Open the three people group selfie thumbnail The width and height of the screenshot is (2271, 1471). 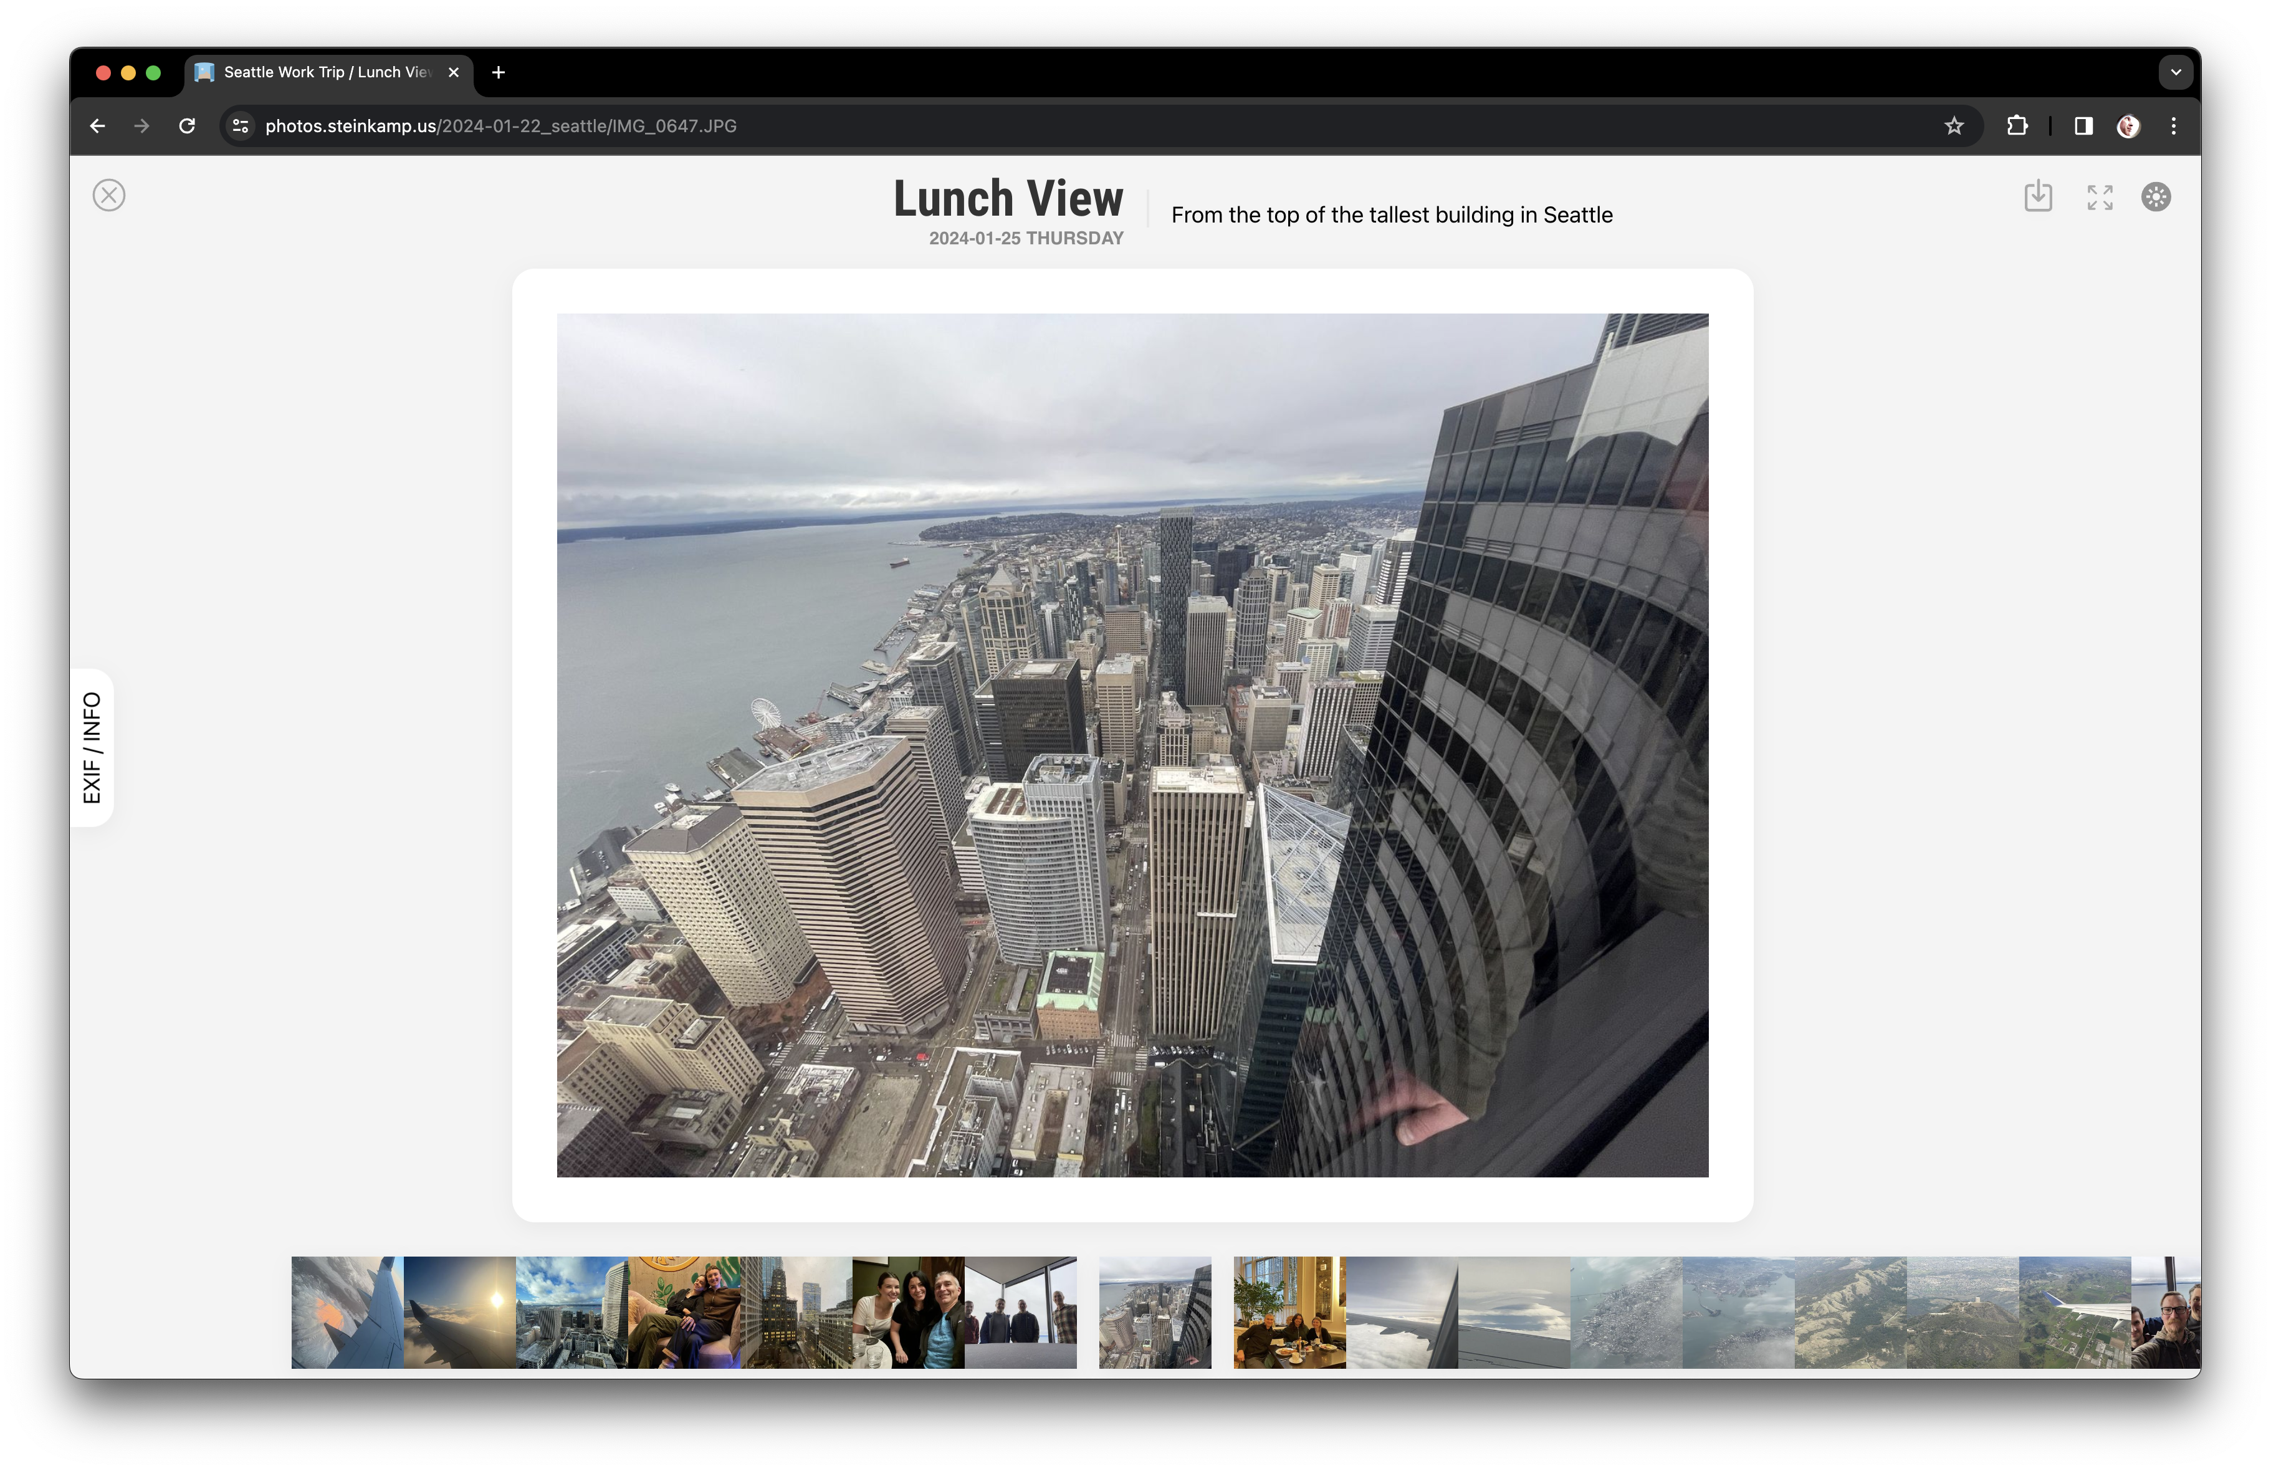(x=909, y=1313)
